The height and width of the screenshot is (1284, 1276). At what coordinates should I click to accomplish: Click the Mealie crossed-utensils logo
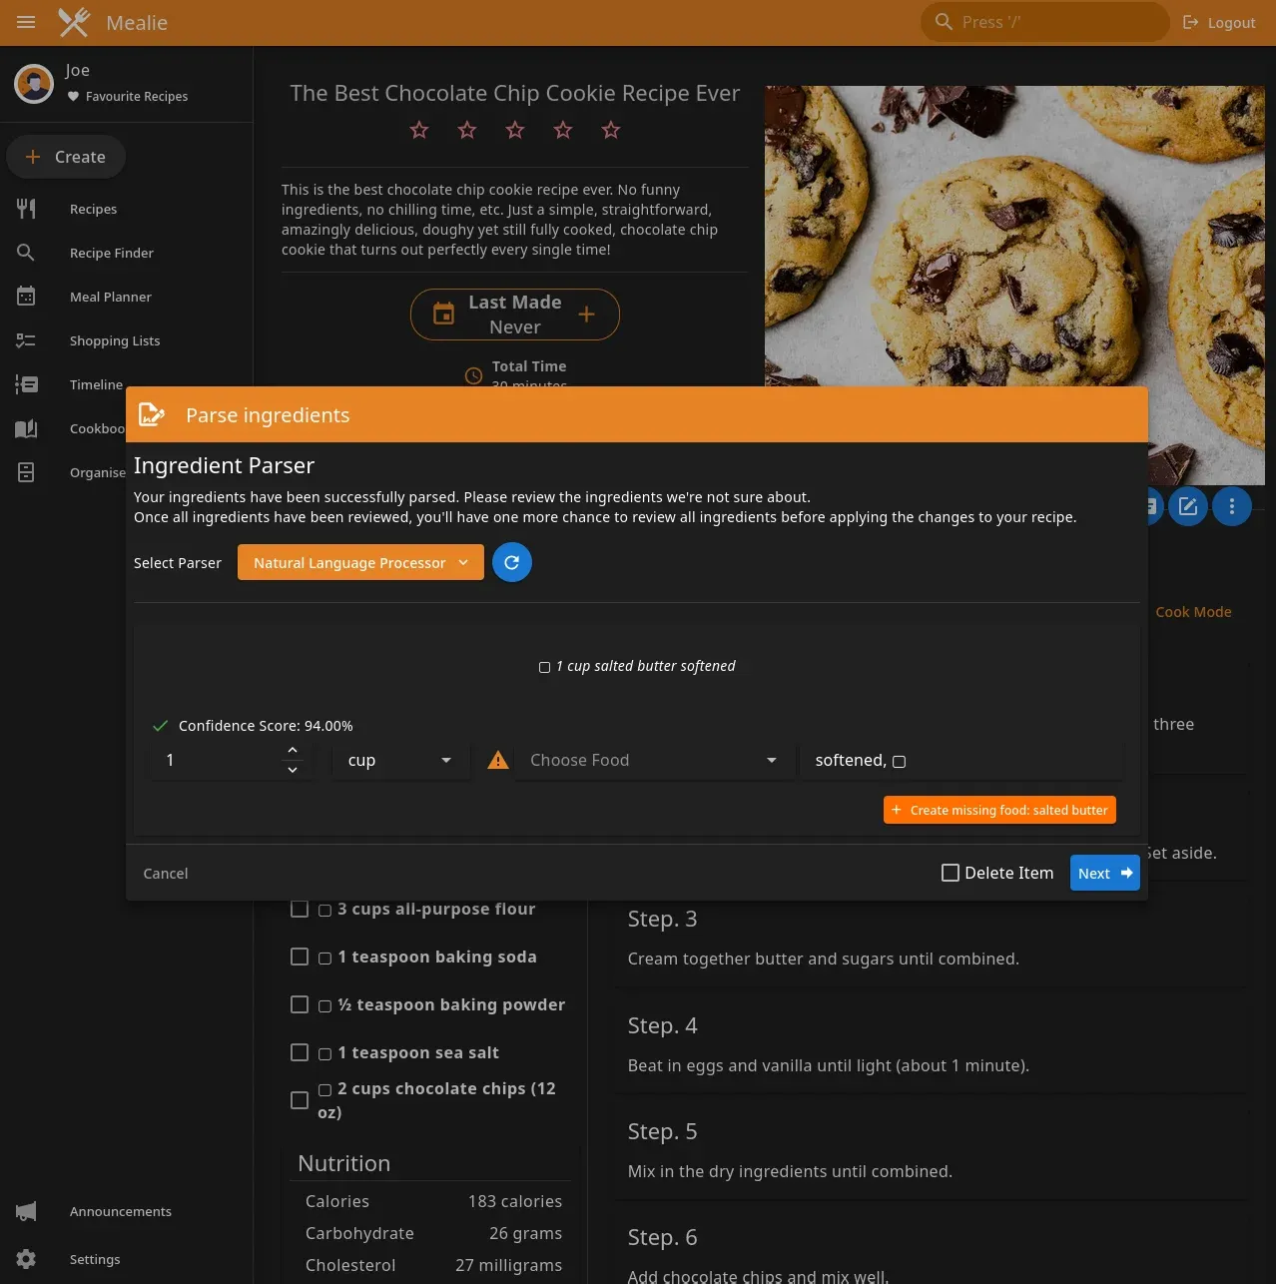pos(74,22)
